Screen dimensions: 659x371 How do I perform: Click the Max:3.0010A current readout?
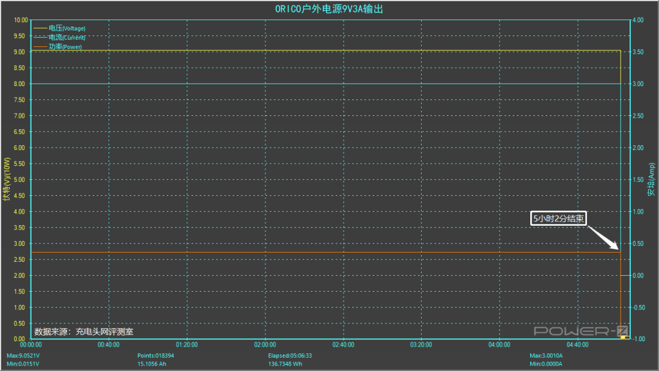(546, 356)
